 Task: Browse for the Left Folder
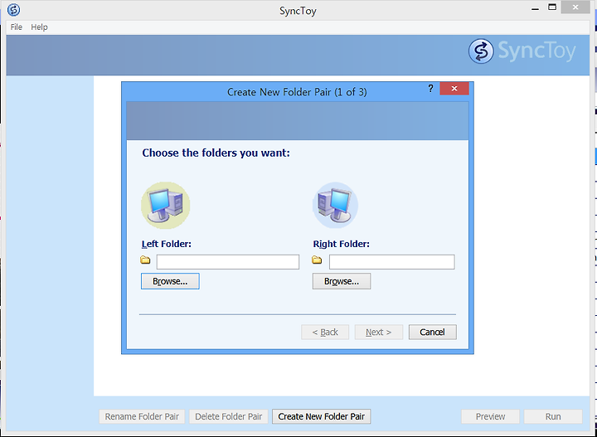pyautogui.click(x=170, y=281)
